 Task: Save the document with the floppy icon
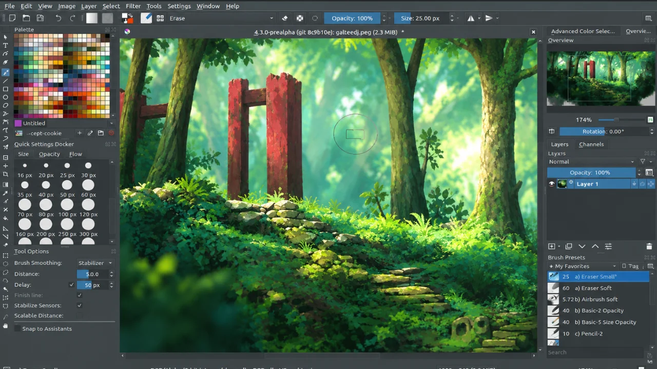[40, 18]
